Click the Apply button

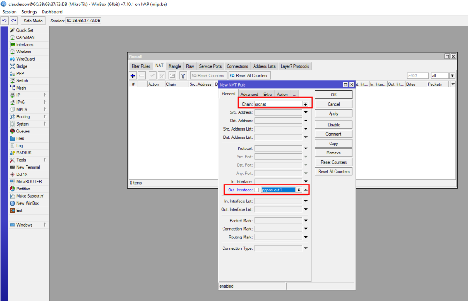pos(333,113)
